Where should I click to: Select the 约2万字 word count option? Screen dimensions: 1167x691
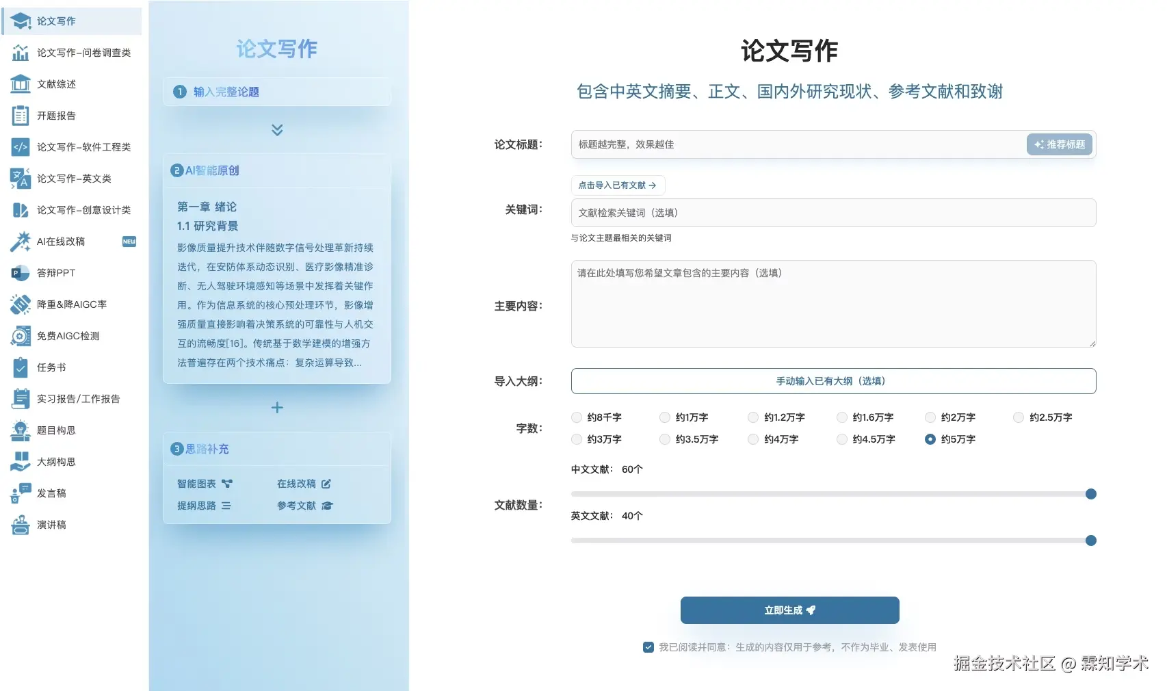(x=930, y=417)
